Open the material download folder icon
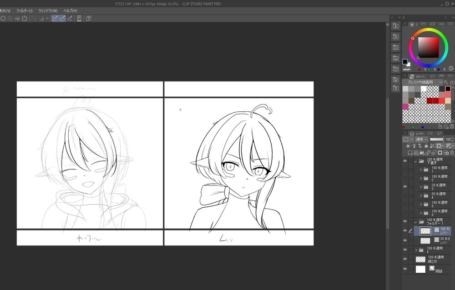455x290 pixels. pos(395,26)
